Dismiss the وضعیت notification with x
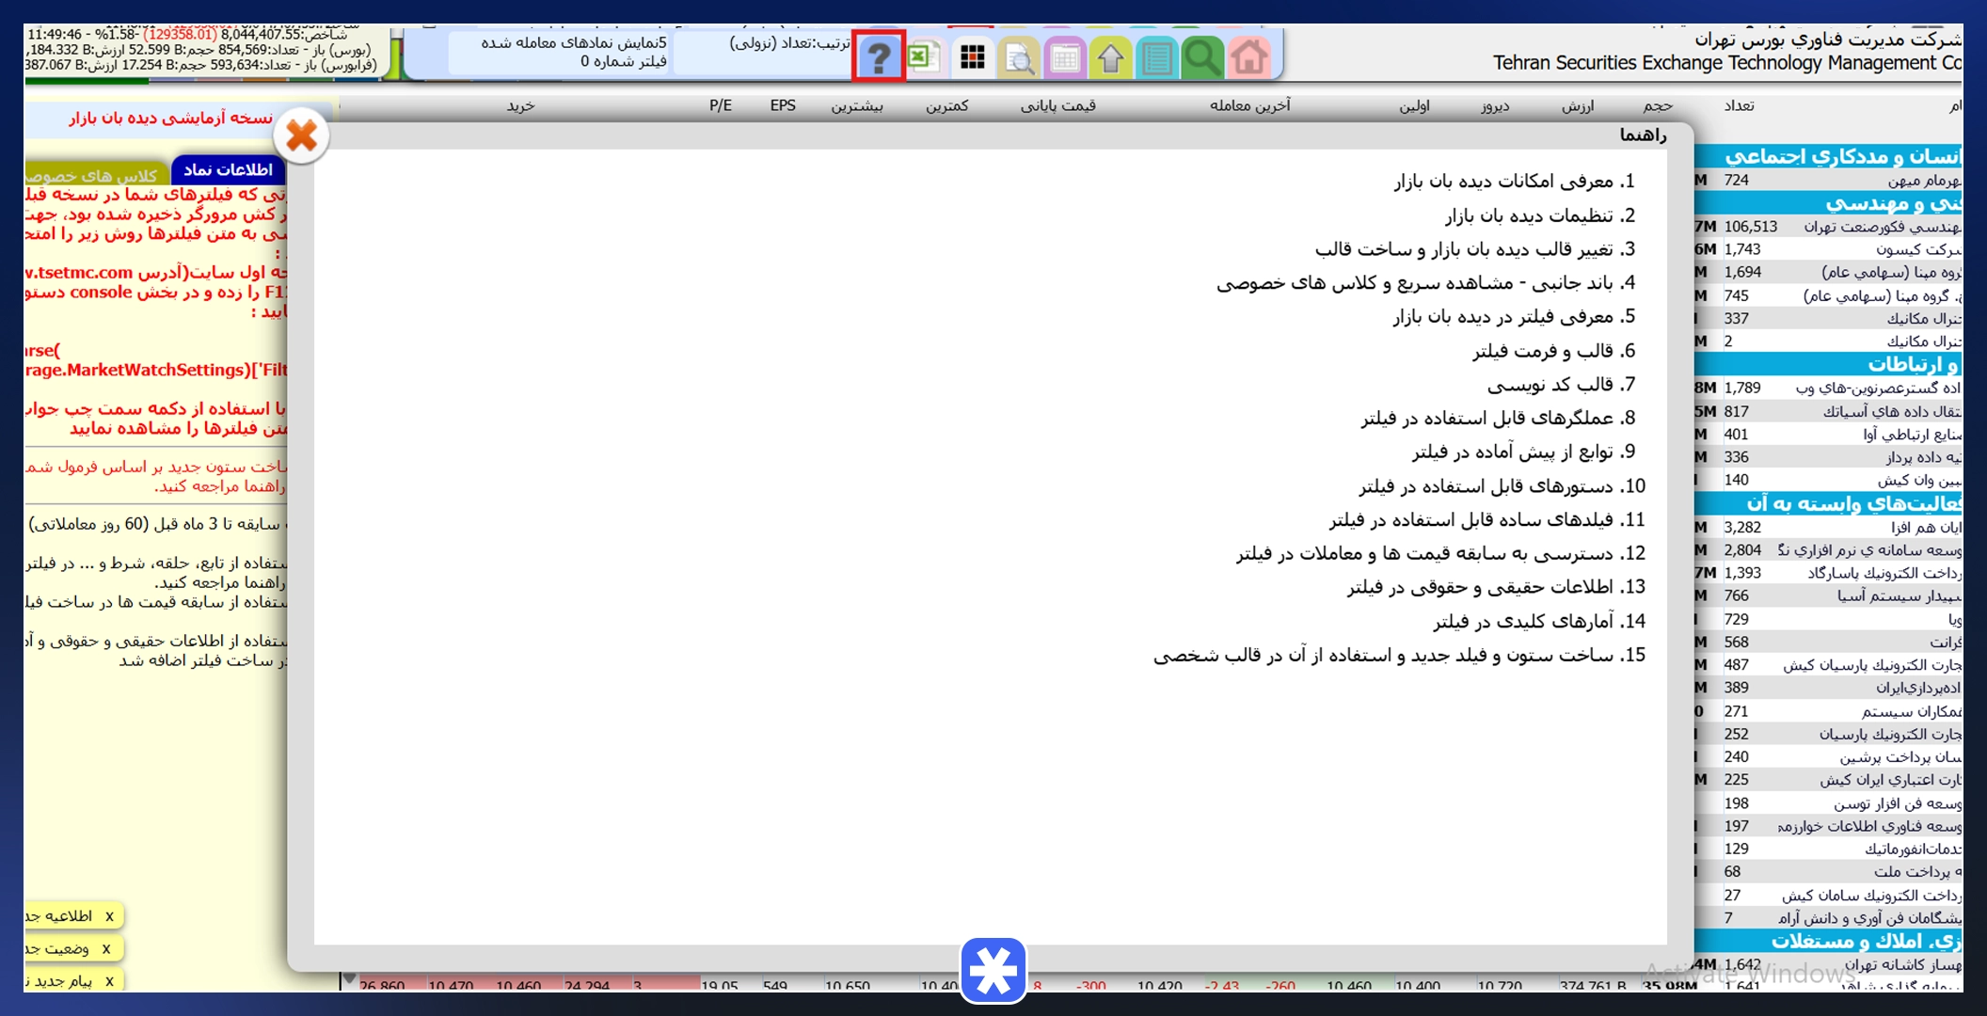The image size is (1987, 1016). (x=106, y=949)
